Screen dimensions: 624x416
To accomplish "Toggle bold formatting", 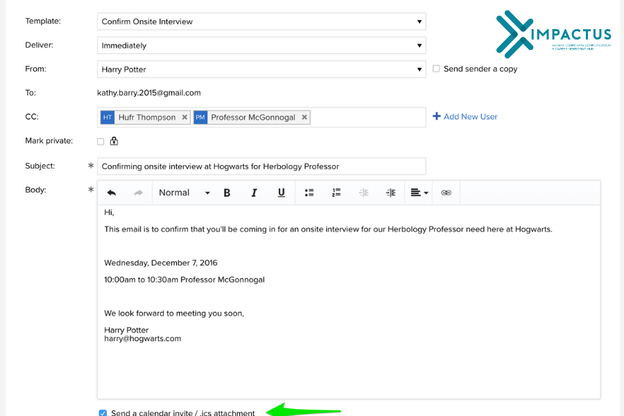I will coord(227,193).
